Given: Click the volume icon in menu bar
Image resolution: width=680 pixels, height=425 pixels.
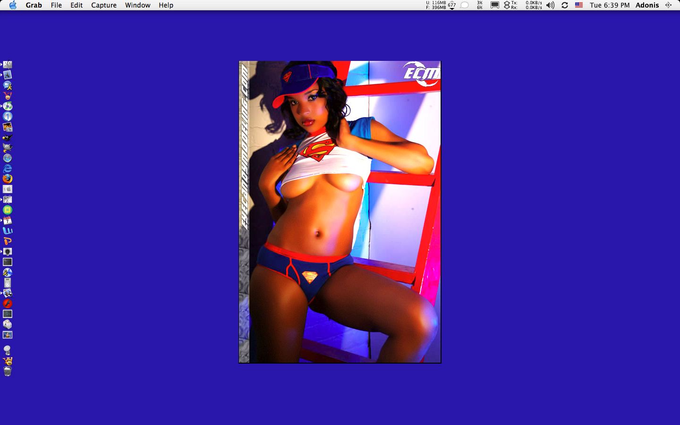Looking at the screenshot, I should click(550, 5).
